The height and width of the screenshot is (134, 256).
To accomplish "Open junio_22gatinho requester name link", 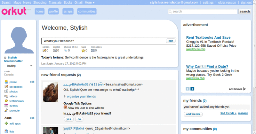I will (74, 129).
